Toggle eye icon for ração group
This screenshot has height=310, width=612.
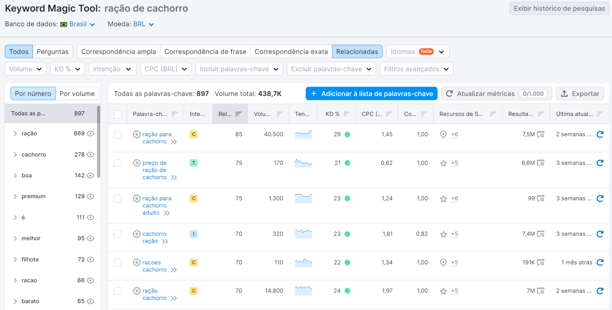pos(91,134)
